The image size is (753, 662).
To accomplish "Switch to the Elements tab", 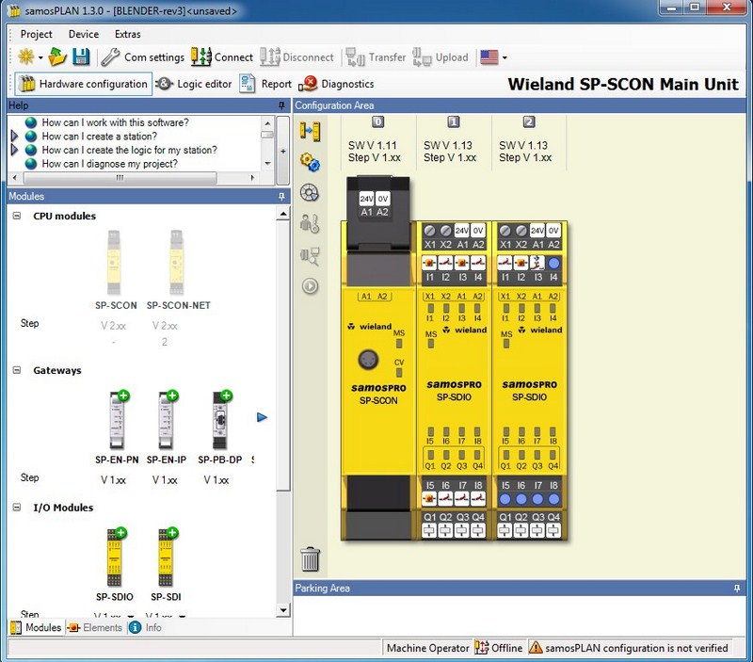I will 95,627.
